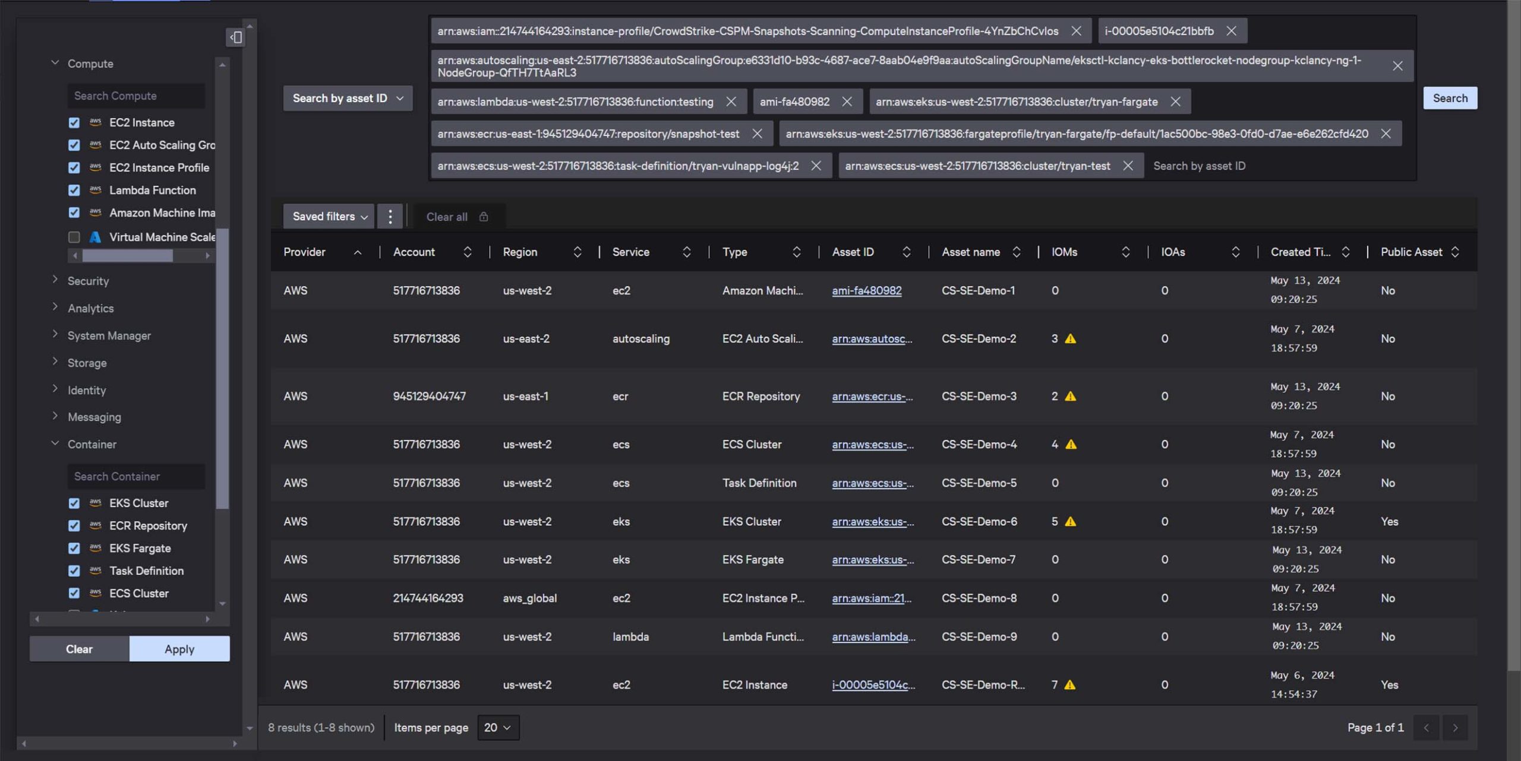Remove the ecr repository/snapshot-test chip
Viewport: 1521px width, 761px height.
tap(757, 134)
